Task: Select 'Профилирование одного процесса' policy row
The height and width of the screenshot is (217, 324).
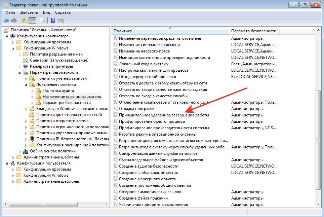Action: click(152, 121)
